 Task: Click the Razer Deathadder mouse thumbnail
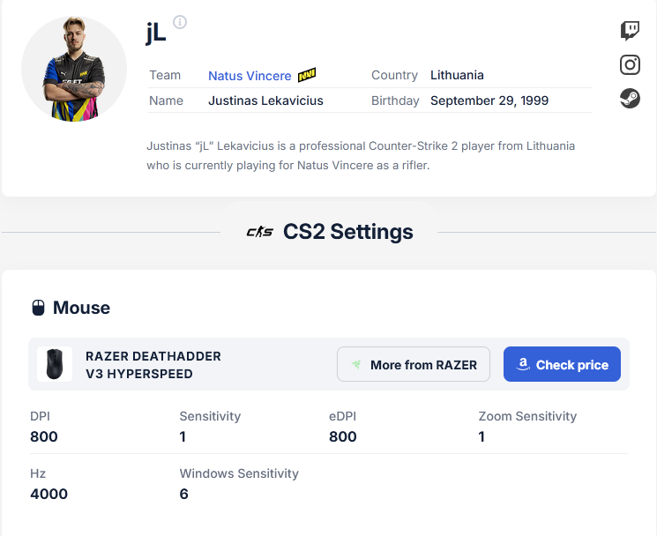pos(55,364)
